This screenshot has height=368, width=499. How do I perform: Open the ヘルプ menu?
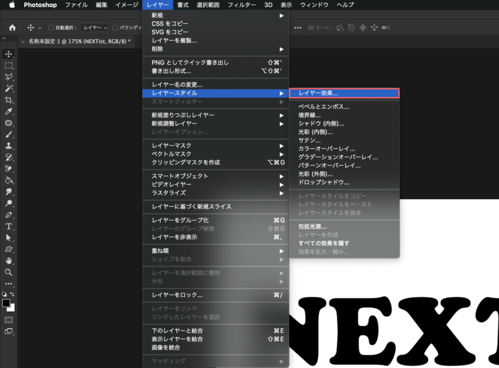pos(345,5)
